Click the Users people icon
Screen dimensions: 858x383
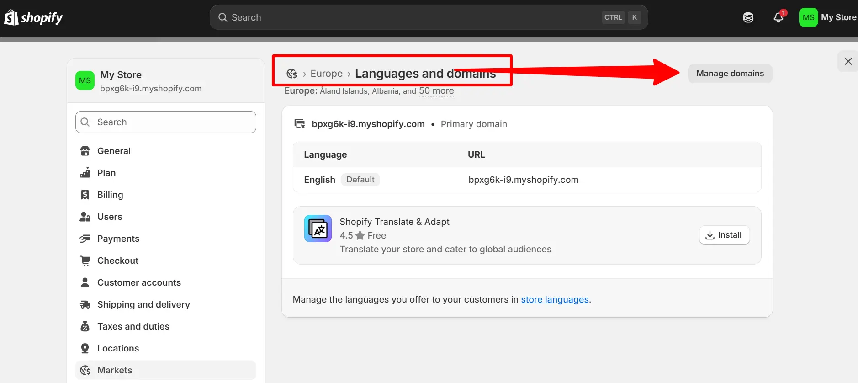tap(85, 217)
